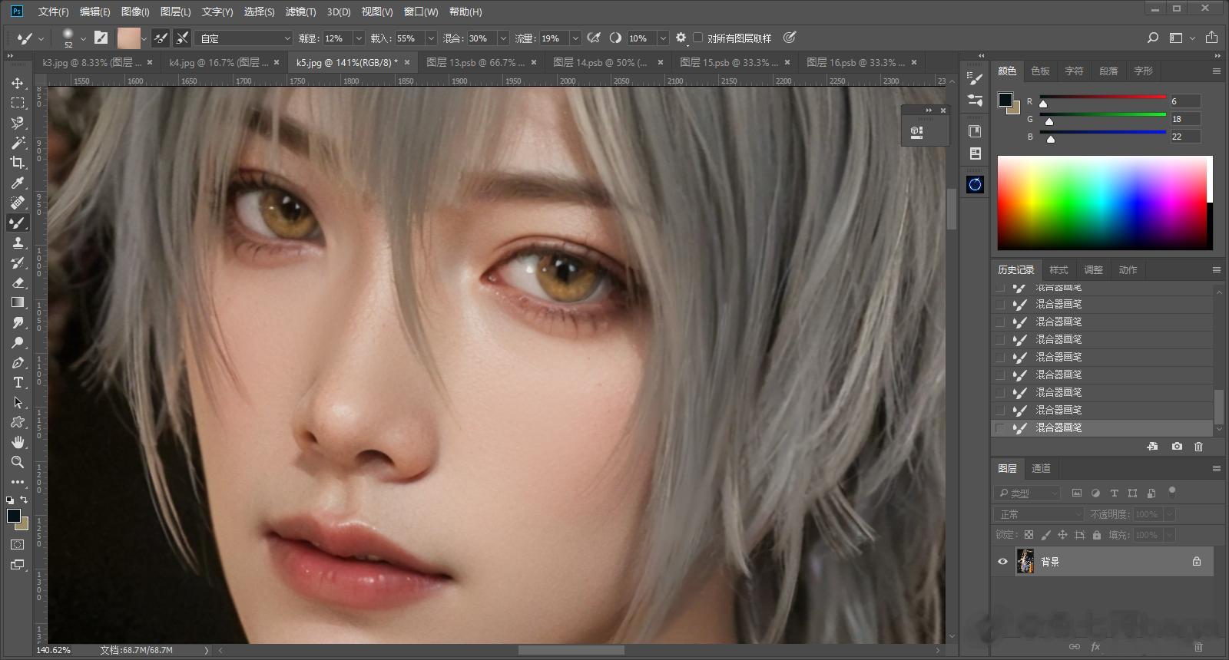Hide the 背景 layer with the eye icon

1002,562
